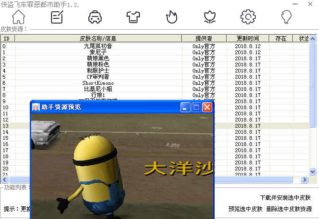The image size is (319, 219).
Task: Open the lightbulb tips icon
Action: click(286, 17)
